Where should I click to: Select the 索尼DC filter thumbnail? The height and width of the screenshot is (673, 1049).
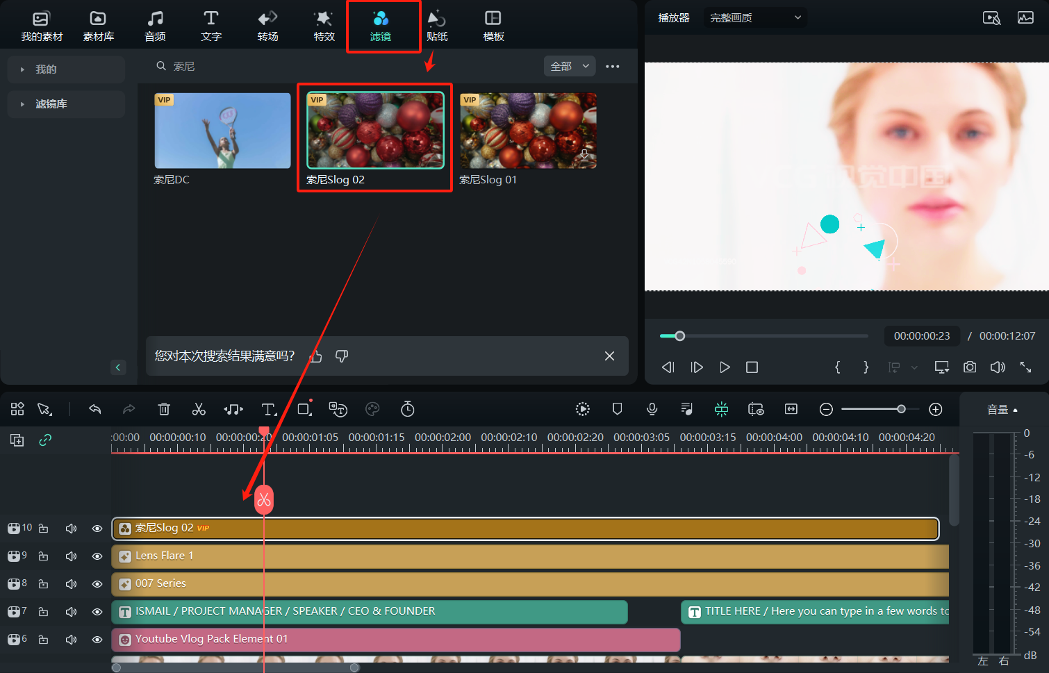coord(222,131)
